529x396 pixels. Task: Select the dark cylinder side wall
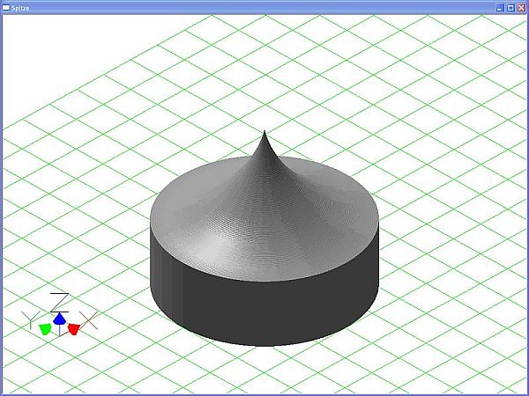pos(264,312)
